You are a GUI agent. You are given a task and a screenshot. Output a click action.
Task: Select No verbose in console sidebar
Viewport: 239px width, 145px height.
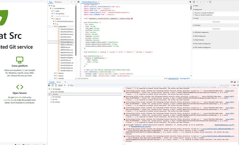(56, 102)
